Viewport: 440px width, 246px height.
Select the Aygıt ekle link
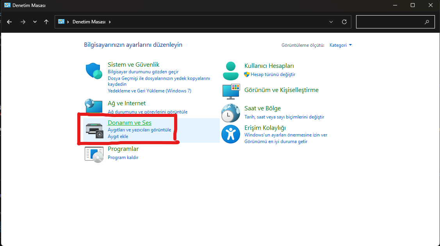[x=118, y=136]
